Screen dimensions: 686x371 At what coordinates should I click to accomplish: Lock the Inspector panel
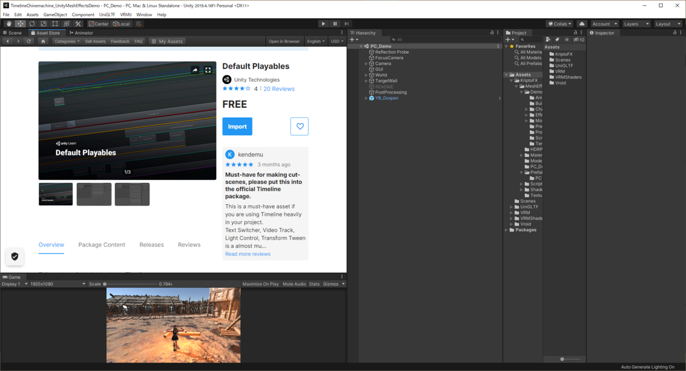[675, 33]
